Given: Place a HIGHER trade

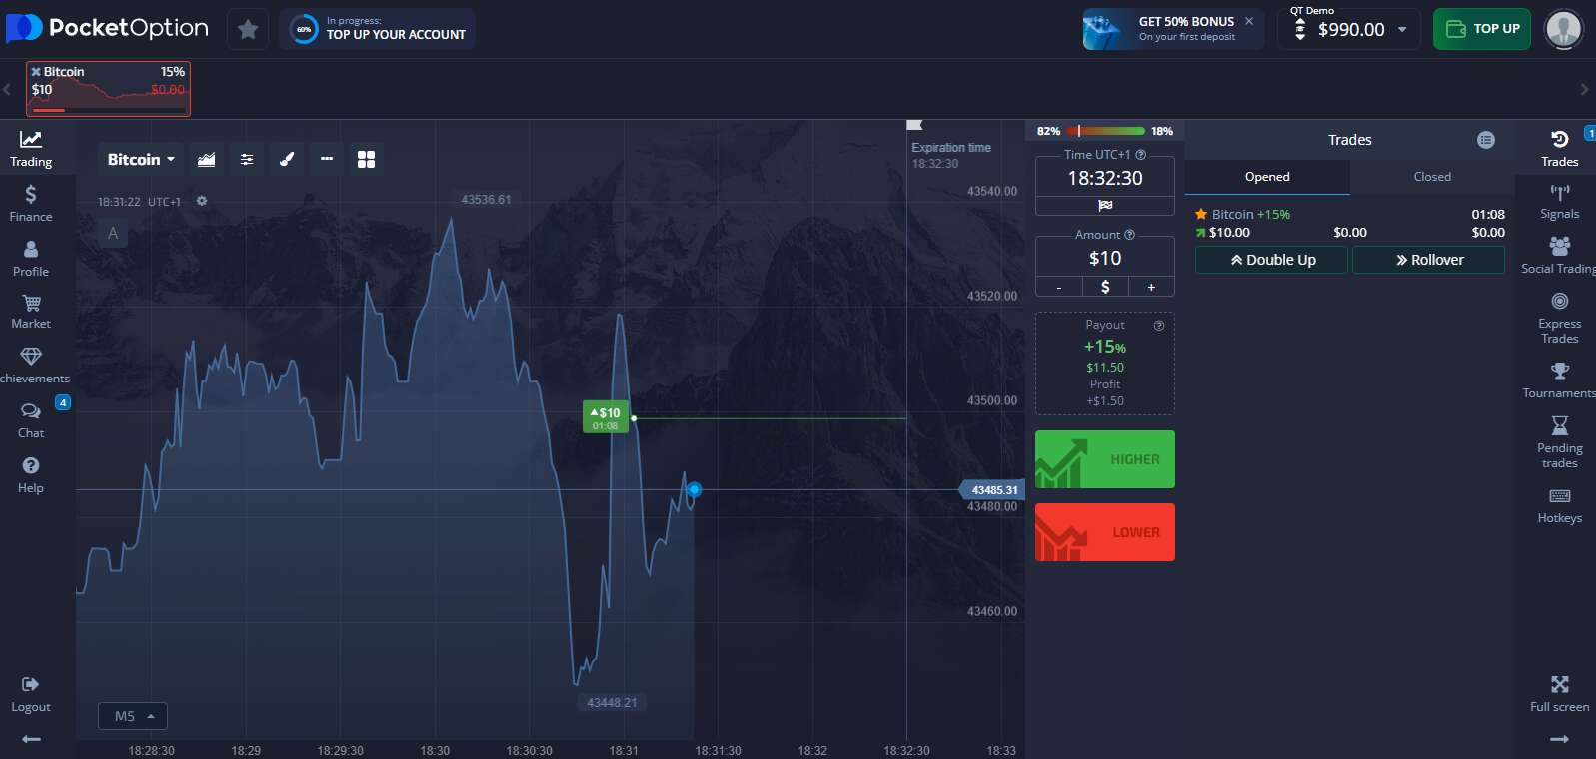Looking at the screenshot, I should click(1105, 459).
